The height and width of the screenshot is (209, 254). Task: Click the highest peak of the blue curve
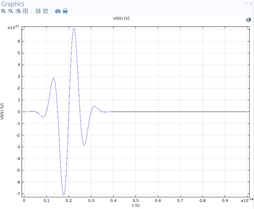(74, 29)
